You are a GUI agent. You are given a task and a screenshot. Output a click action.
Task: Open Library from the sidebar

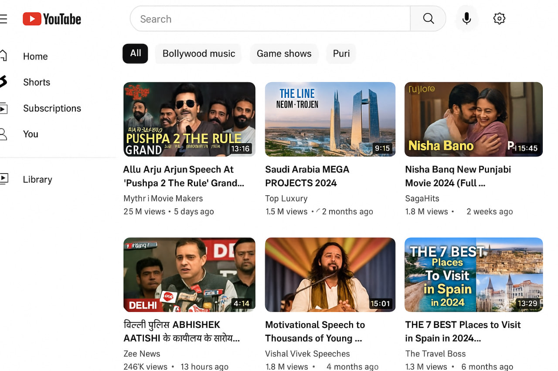pyautogui.click(x=37, y=179)
